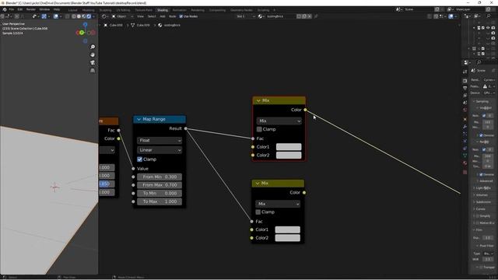The image size is (498, 280).
Task: Open the Edit menu
Action: (x=20, y=9)
